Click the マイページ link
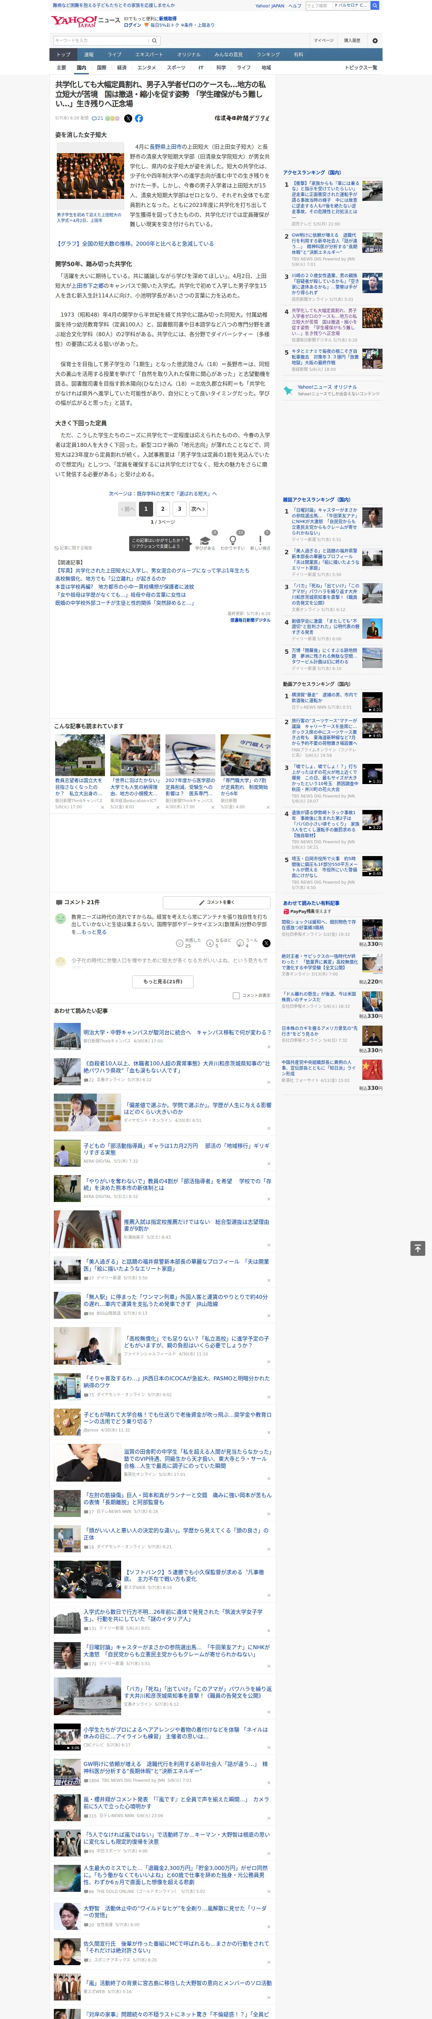The height and width of the screenshot is (2019, 432). click(323, 40)
